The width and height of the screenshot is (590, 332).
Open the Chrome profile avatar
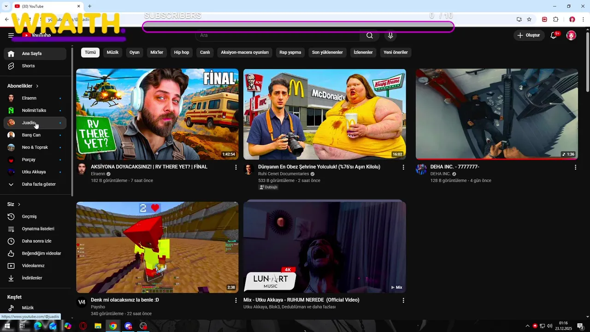[x=572, y=19]
